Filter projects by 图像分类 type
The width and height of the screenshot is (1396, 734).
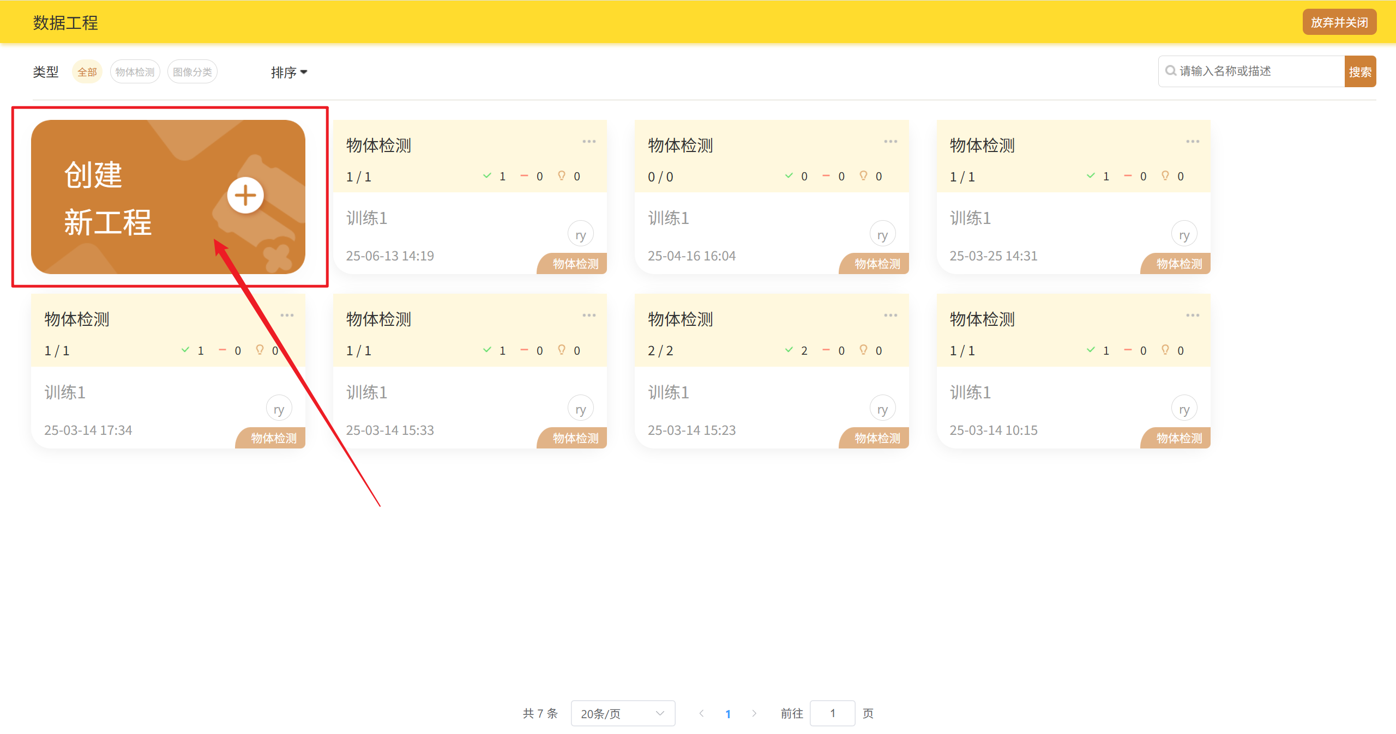(192, 72)
